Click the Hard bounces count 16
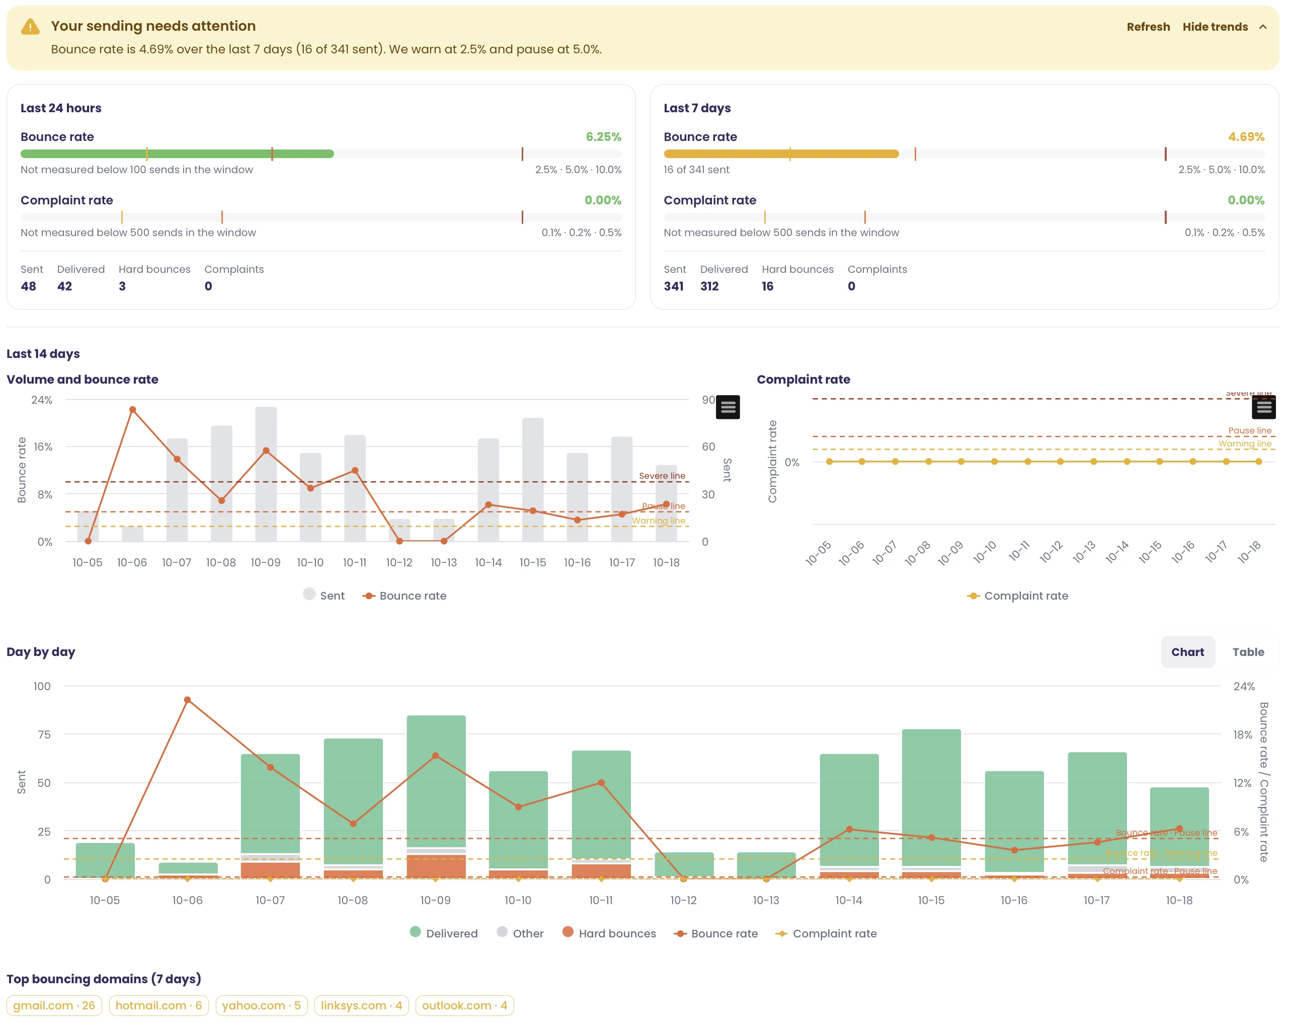1290x1022 pixels. click(767, 286)
